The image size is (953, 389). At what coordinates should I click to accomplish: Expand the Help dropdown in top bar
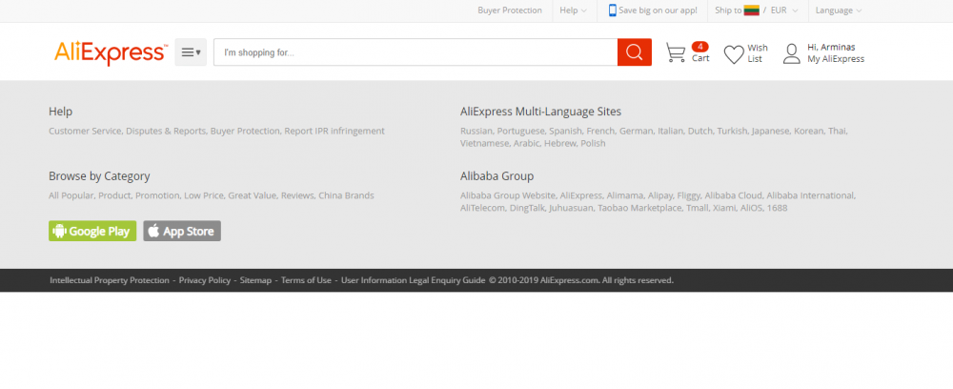573,10
